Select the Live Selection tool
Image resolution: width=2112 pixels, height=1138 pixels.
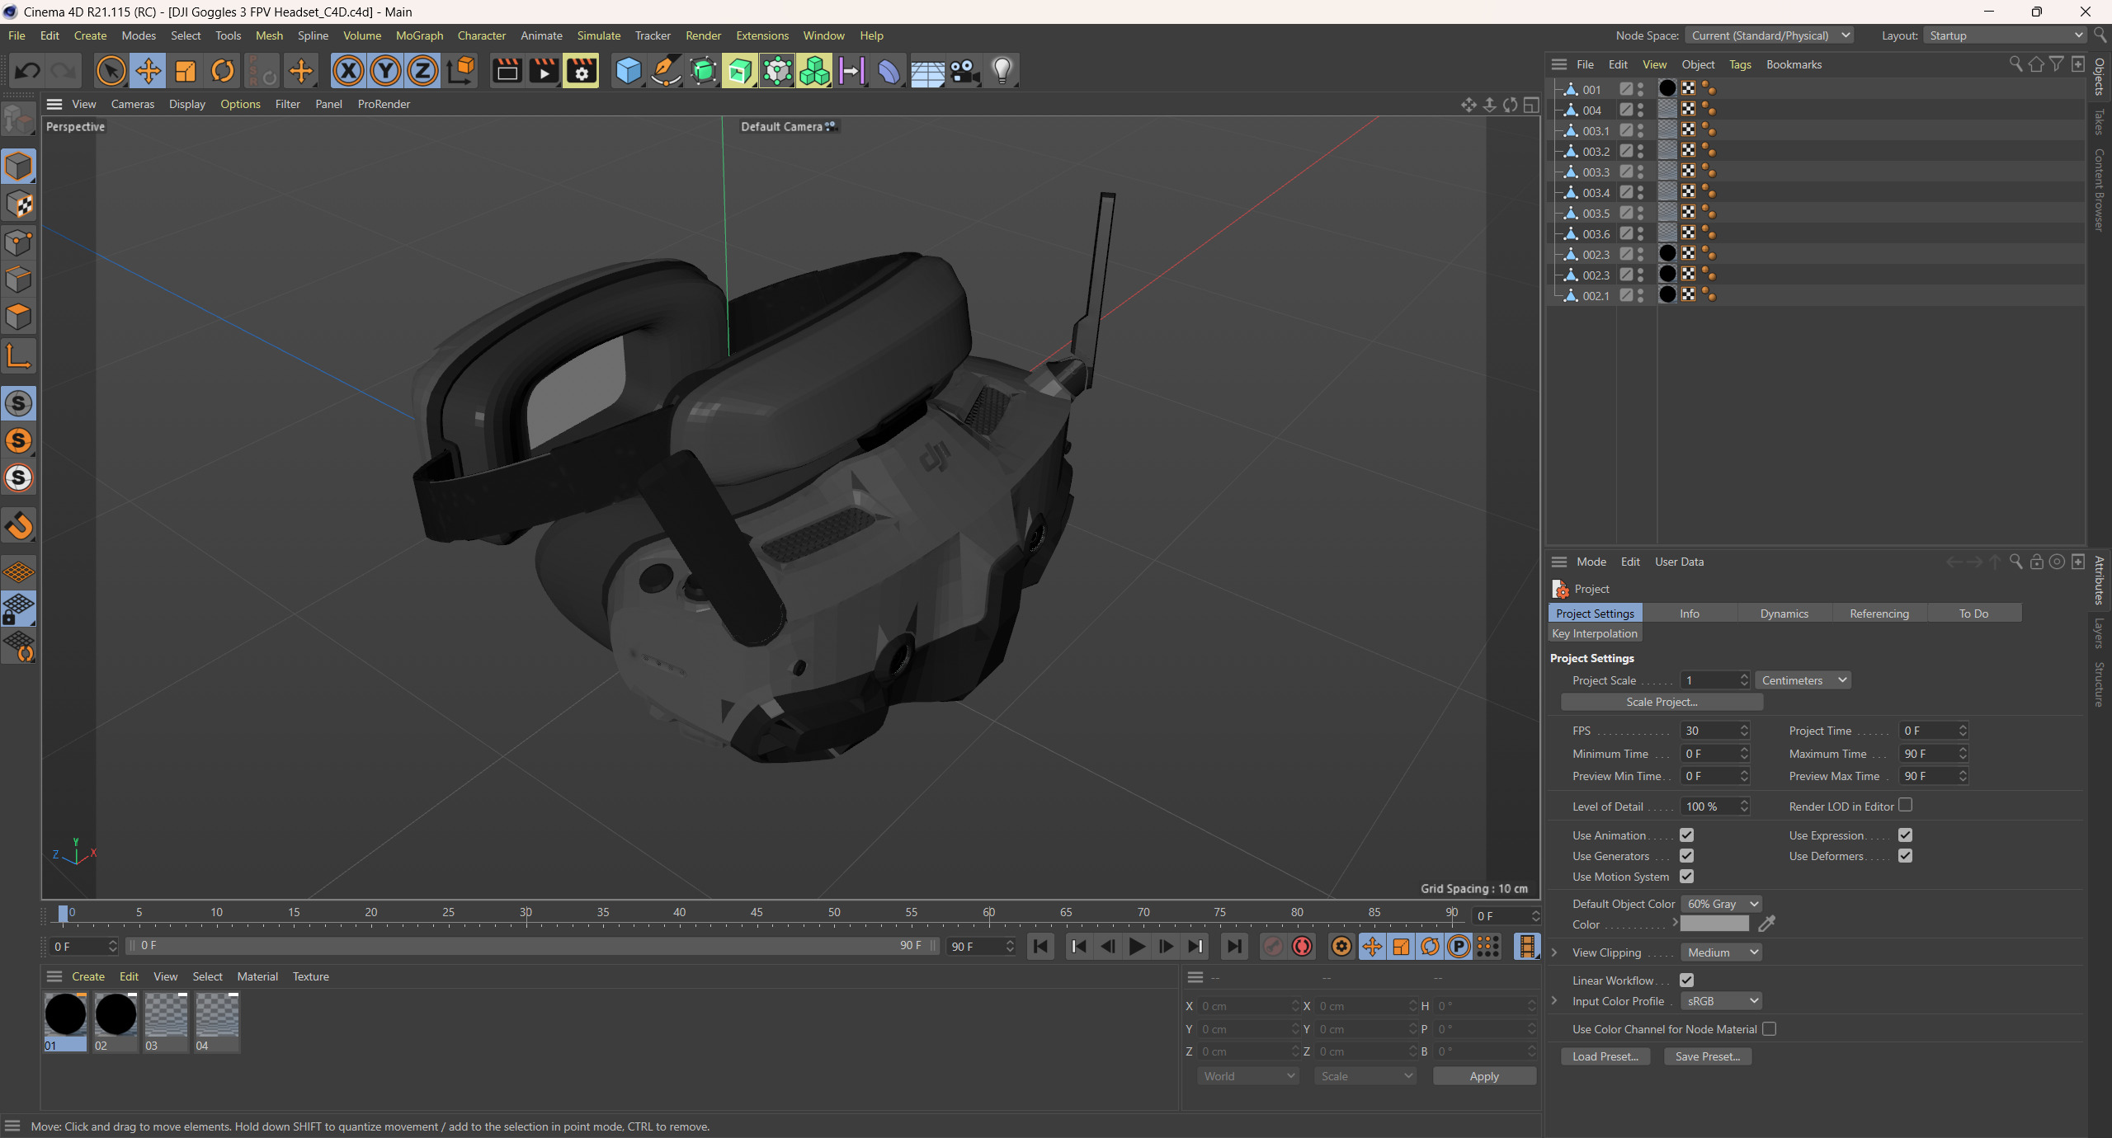[x=111, y=71]
